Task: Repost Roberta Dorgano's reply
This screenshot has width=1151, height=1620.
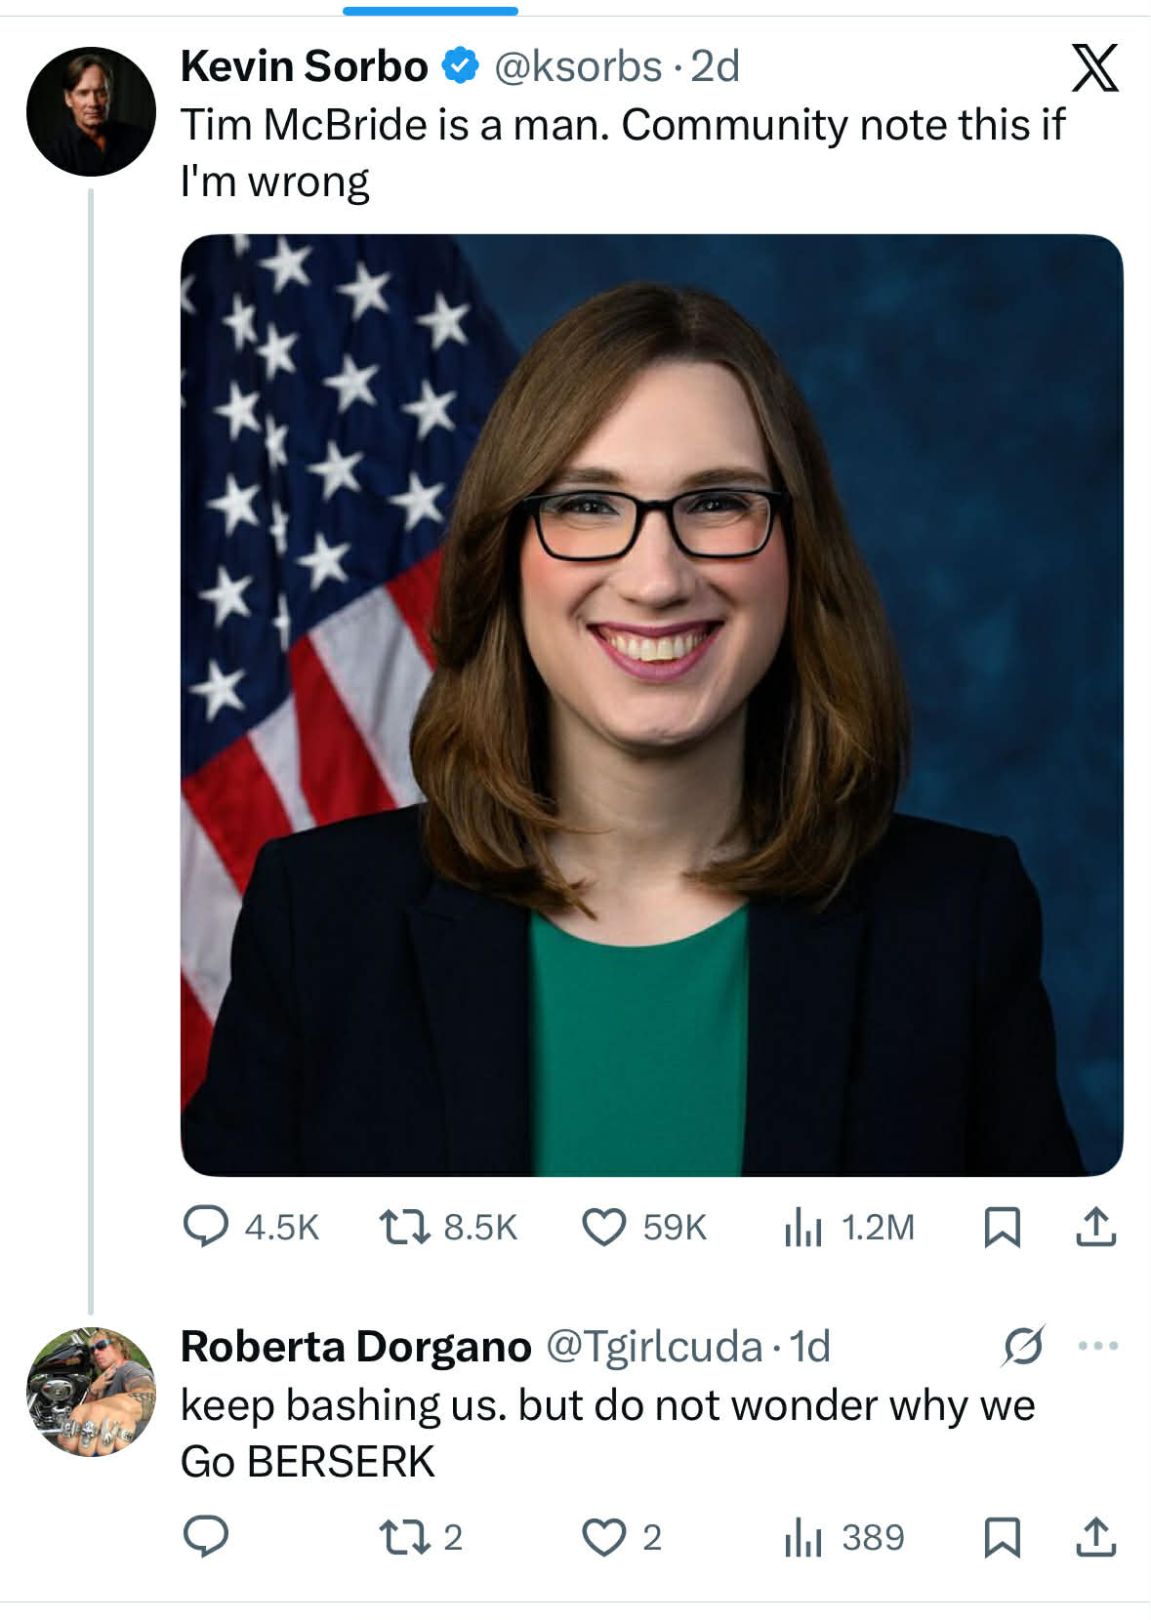Action: (x=404, y=1537)
